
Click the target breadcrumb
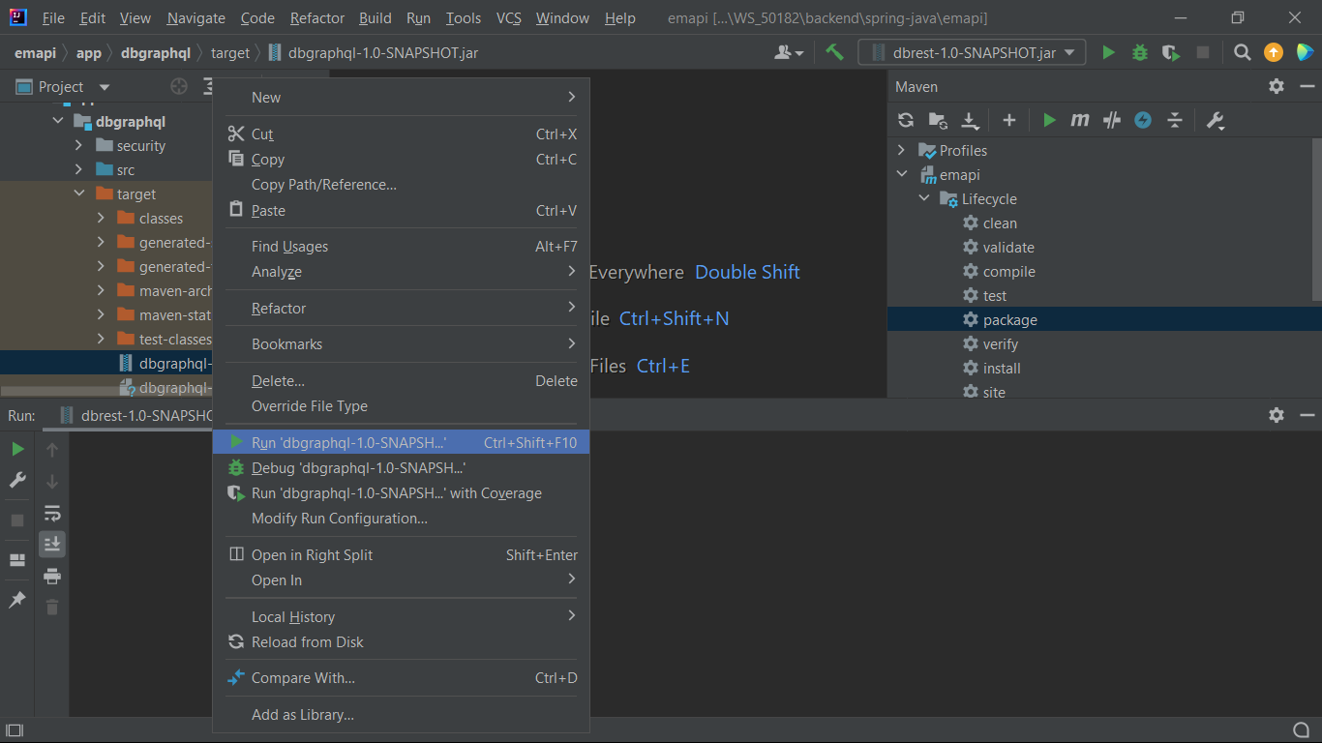[230, 53]
